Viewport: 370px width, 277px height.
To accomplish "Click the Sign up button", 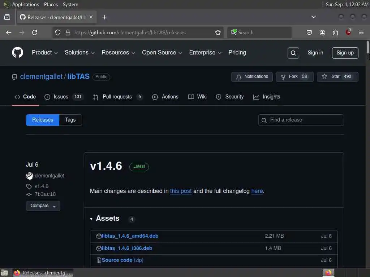I will click(x=345, y=53).
